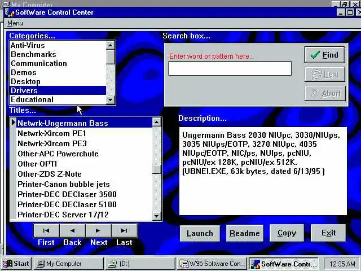Choose the Educational category
The width and height of the screenshot is (361, 271).
pyautogui.click(x=58, y=99)
